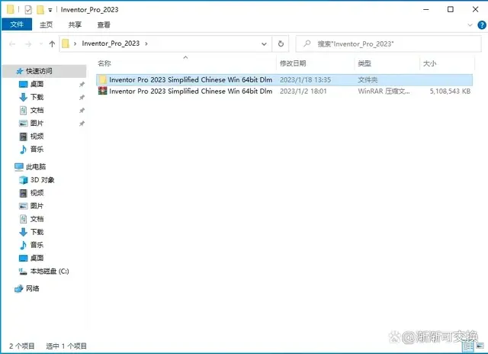Open address bar history dropdown
Viewport: 488px width, 354px height.
(x=264, y=44)
